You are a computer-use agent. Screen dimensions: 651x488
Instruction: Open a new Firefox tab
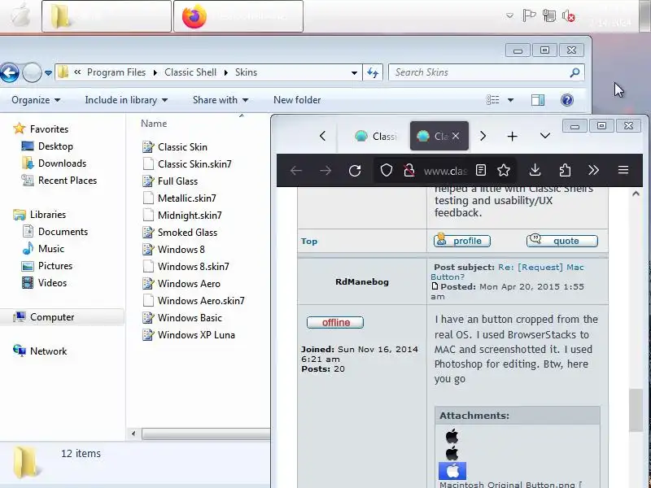[x=513, y=136]
